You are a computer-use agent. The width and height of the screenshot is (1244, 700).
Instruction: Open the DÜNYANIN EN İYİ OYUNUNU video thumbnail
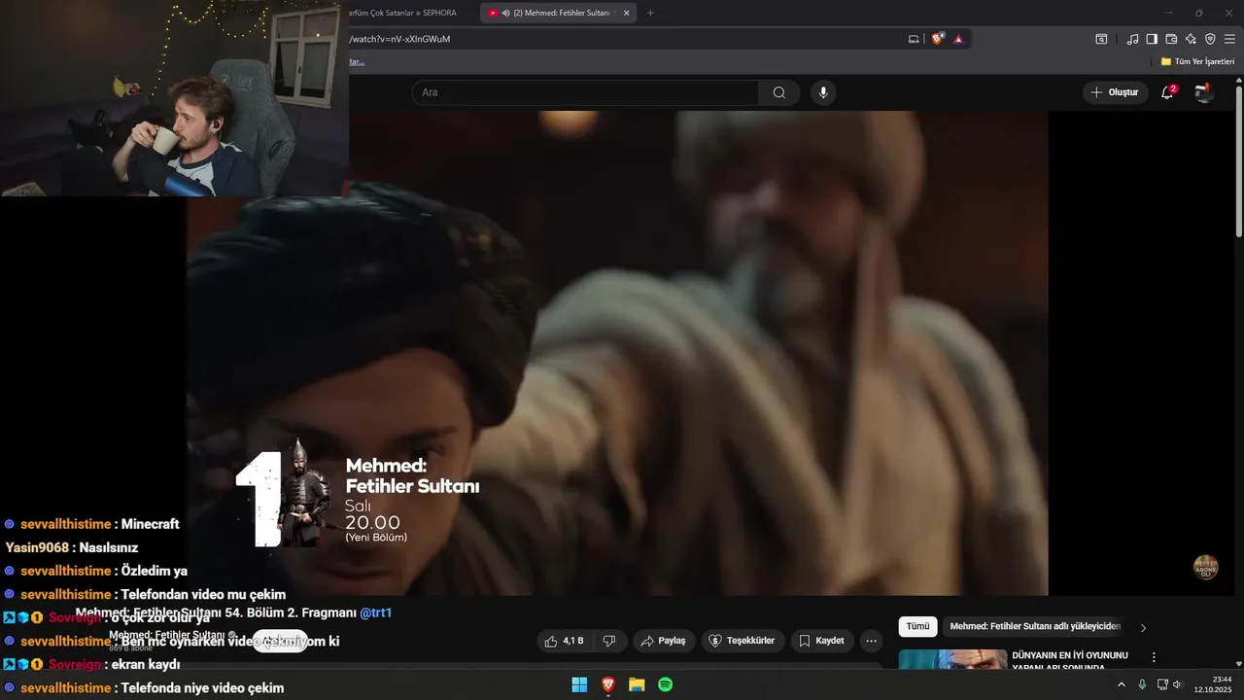[x=952, y=659]
